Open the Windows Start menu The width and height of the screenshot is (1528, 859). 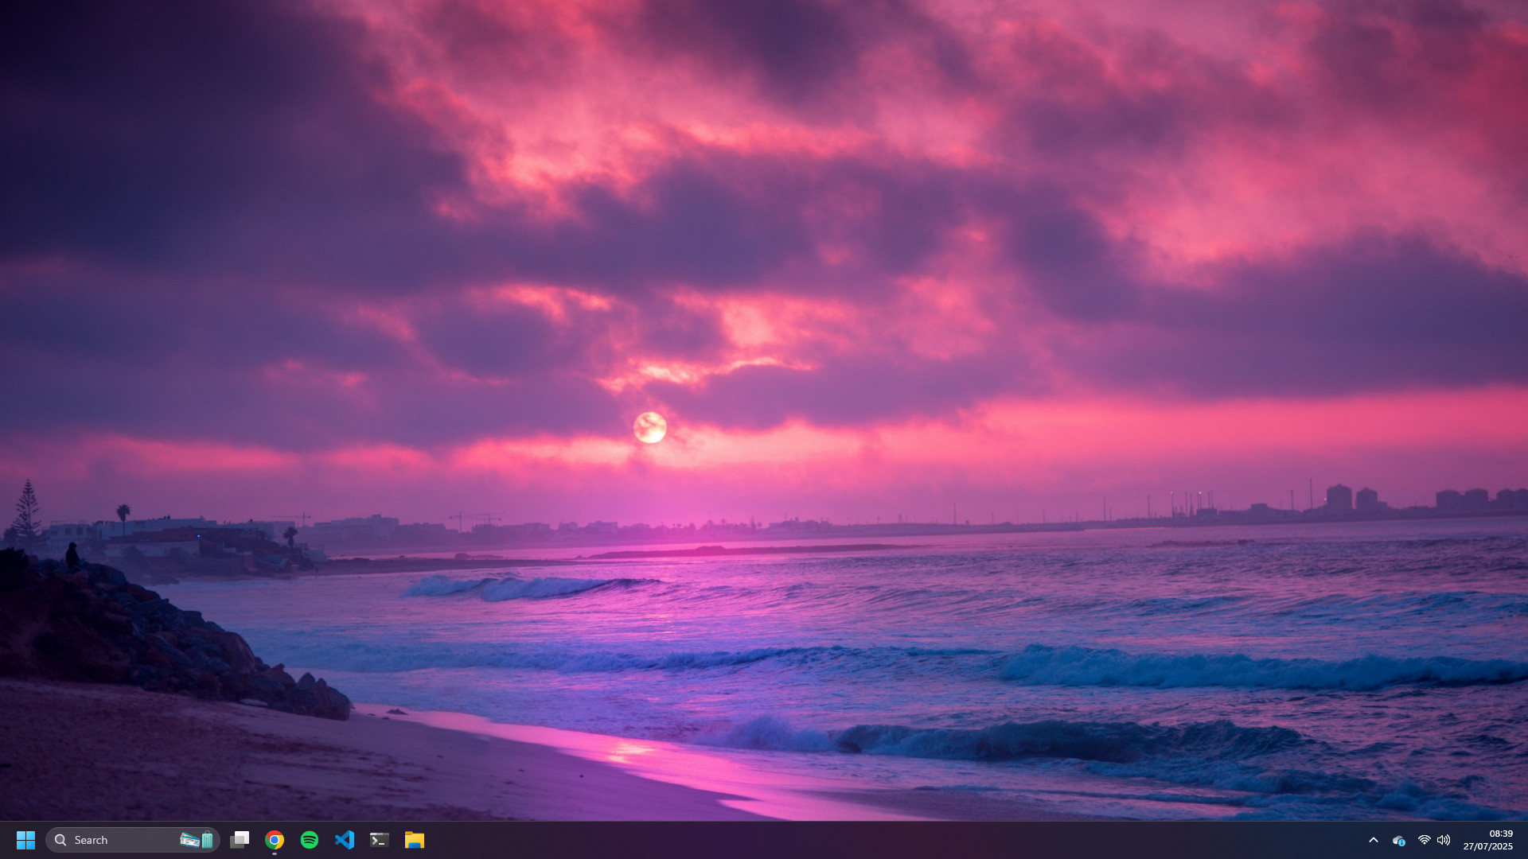[25, 840]
